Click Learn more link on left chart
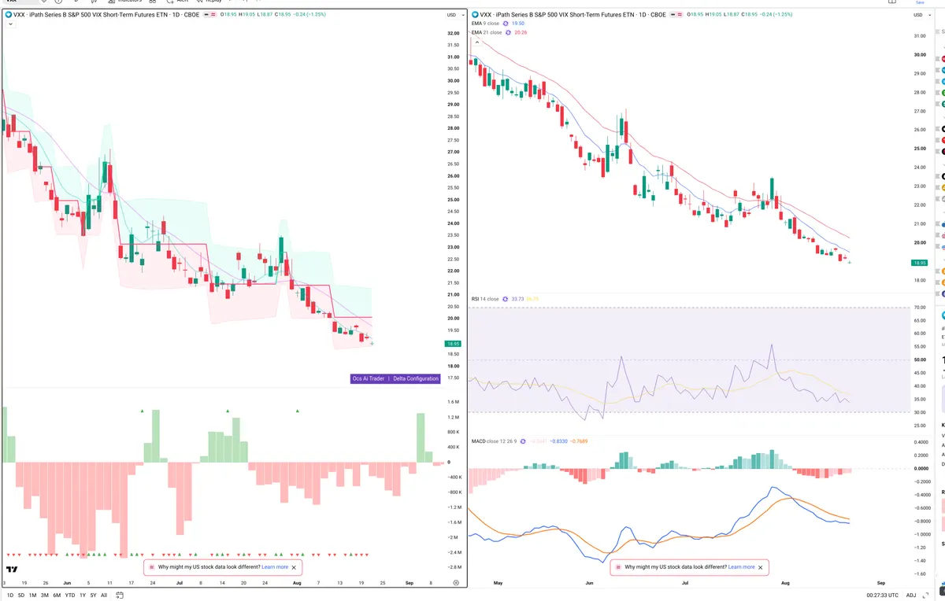 coord(275,566)
